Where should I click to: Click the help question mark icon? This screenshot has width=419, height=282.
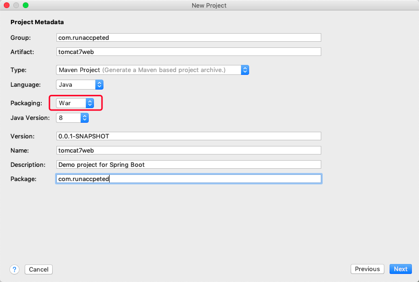pyautogui.click(x=14, y=269)
